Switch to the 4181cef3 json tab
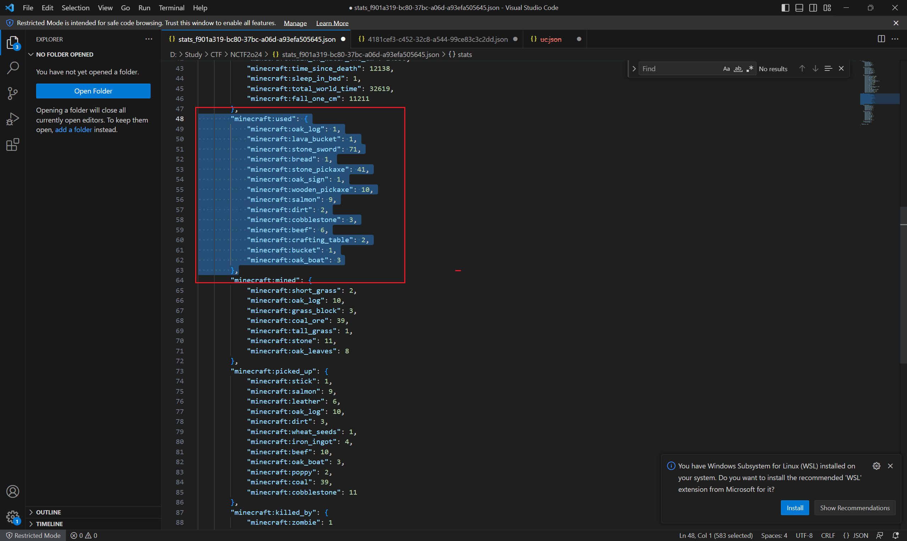 (x=437, y=39)
